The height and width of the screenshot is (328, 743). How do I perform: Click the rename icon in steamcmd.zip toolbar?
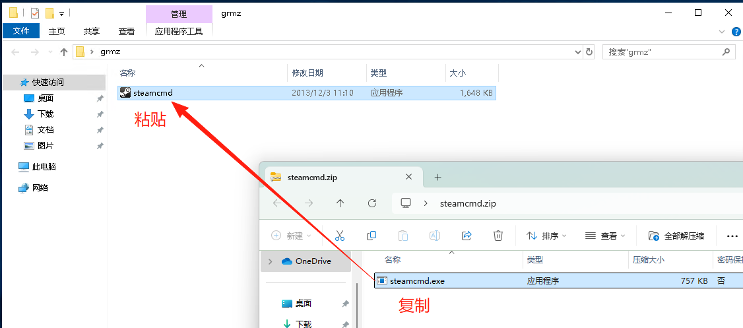435,236
